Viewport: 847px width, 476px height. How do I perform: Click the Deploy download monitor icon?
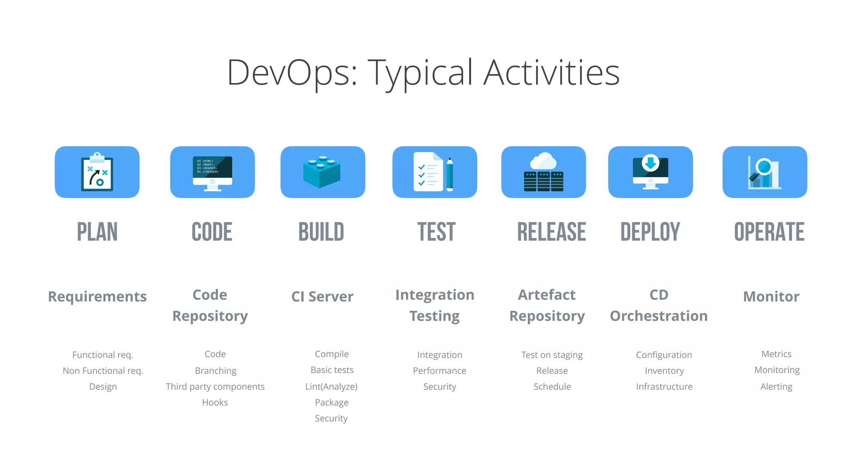650,172
